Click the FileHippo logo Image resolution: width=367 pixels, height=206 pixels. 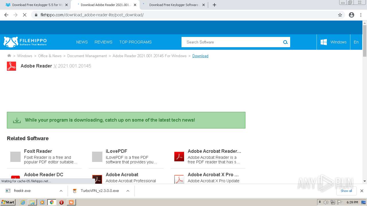pyautogui.click(x=25, y=42)
